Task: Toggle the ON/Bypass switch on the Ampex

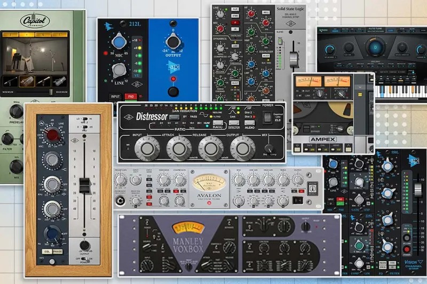Action: 306,128
